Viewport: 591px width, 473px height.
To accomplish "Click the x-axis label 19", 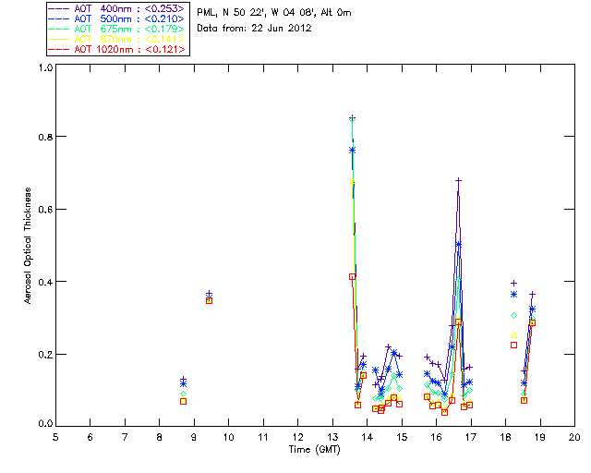I will (540, 437).
